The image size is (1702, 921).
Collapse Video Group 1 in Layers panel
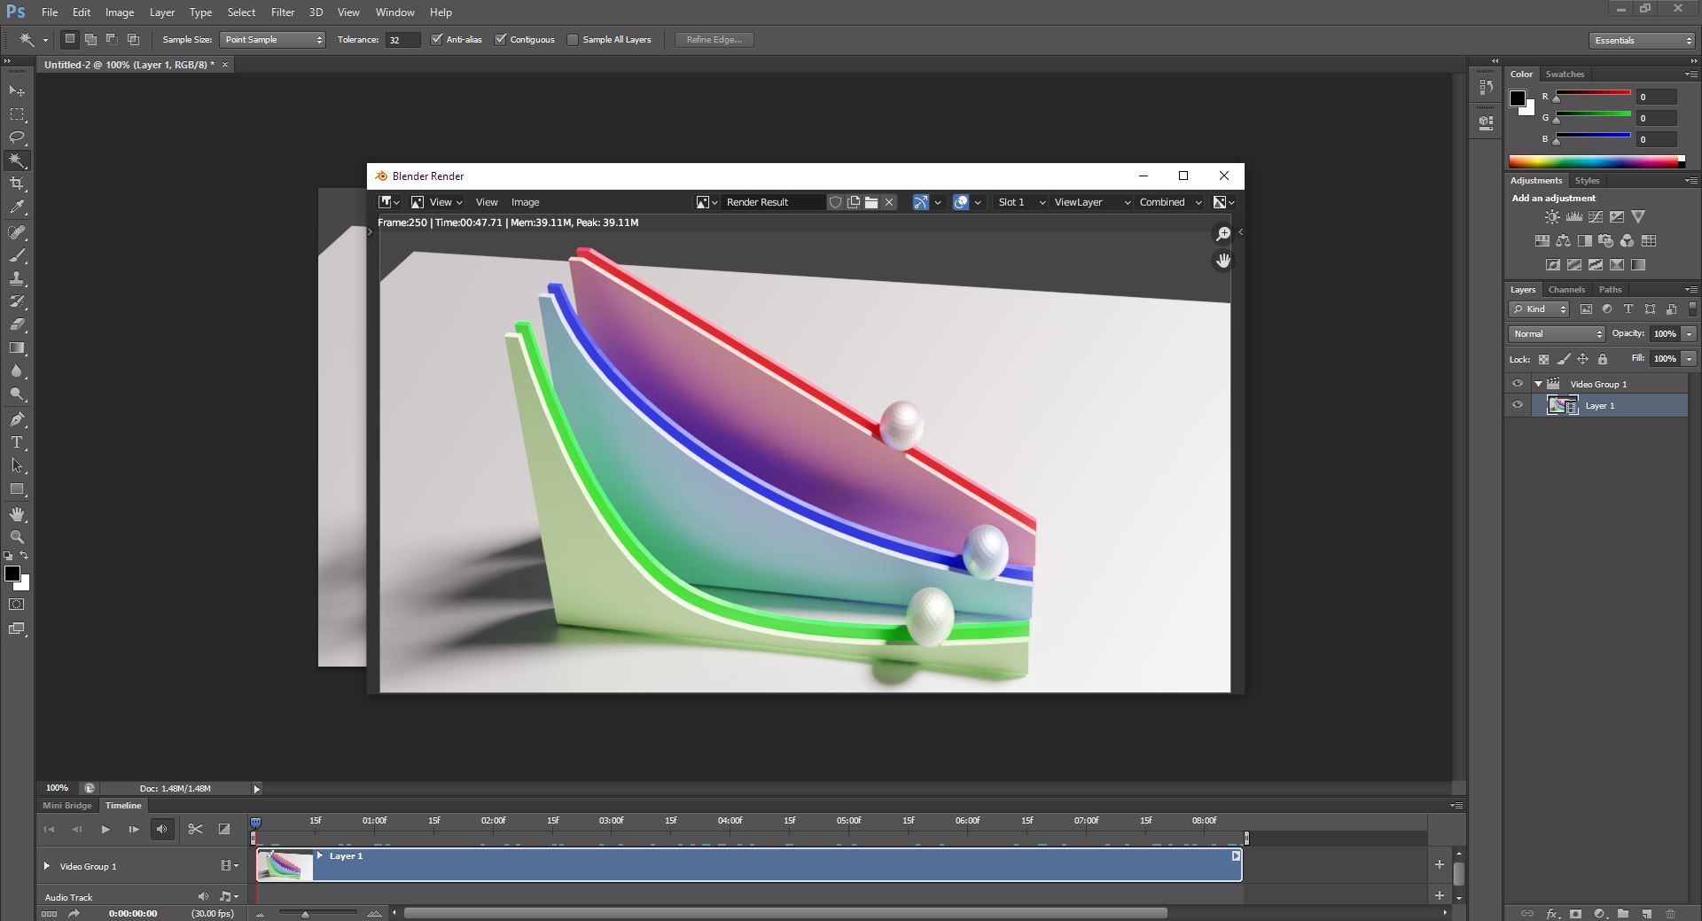[1538, 384]
